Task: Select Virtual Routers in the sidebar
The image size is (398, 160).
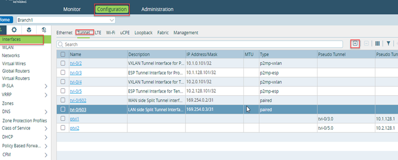Action: click(16, 78)
